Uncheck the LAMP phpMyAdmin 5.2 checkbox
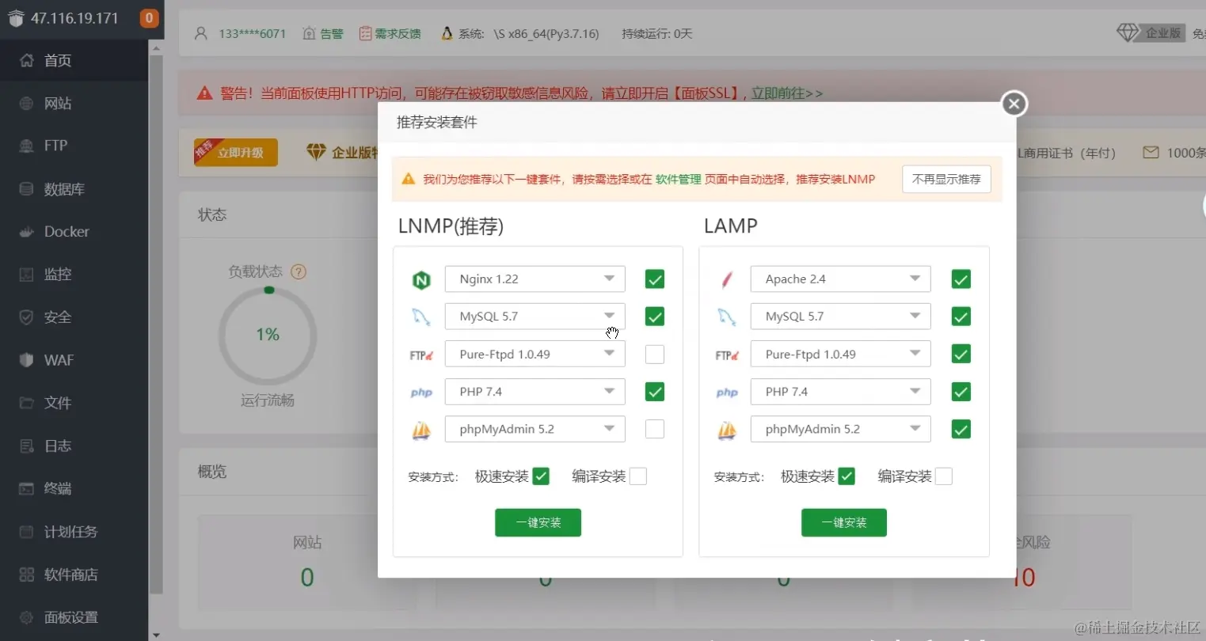The height and width of the screenshot is (641, 1206). click(x=961, y=429)
